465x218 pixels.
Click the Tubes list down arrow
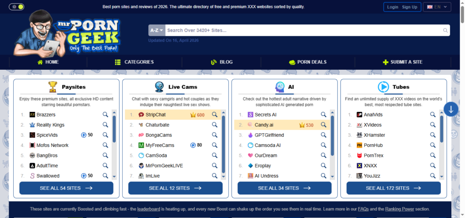441,177
